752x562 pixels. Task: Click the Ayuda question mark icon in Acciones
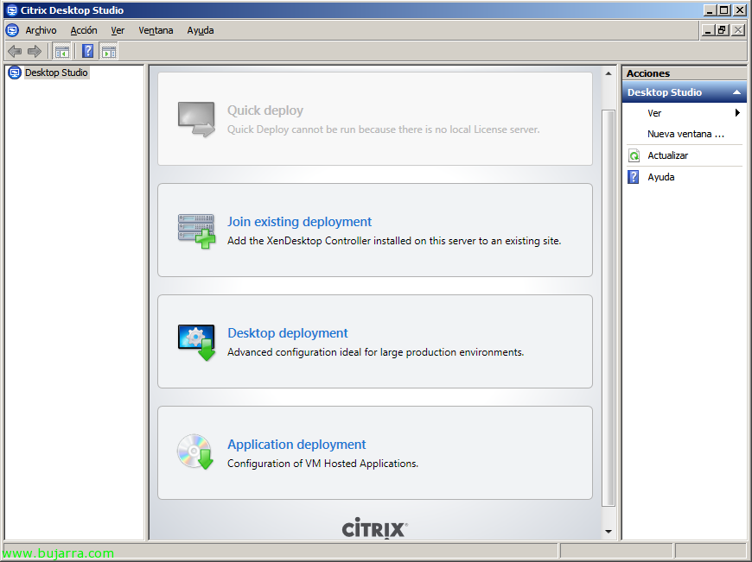coord(634,177)
